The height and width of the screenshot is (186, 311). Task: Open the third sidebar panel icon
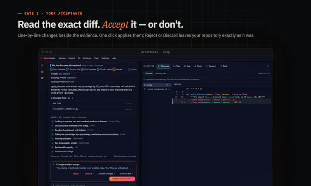pos(42,78)
